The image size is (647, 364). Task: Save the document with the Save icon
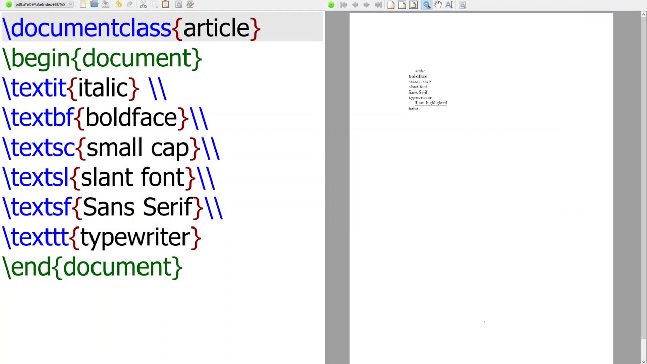(x=105, y=4)
